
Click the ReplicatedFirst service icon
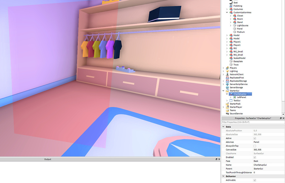pyautogui.click(x=227, y=78)
